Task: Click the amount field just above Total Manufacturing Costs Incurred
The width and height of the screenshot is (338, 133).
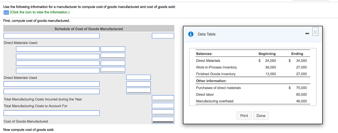Action: [138, 91]
